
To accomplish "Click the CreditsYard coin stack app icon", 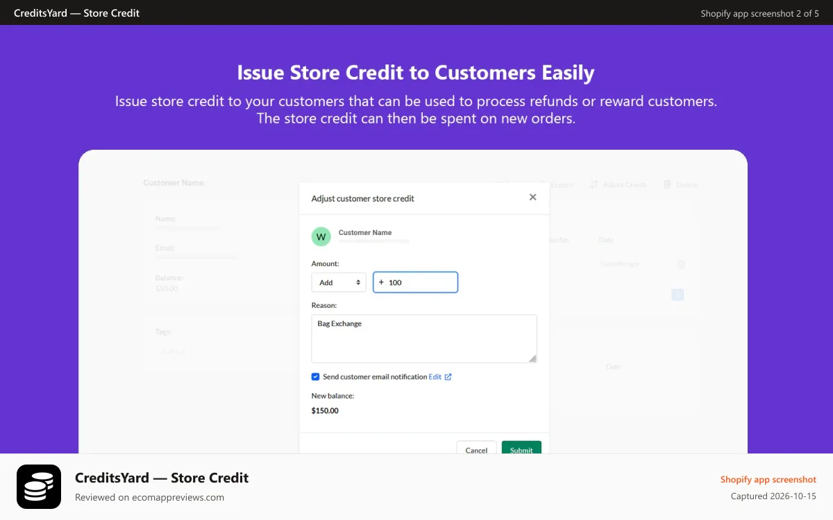I will point(39,487).
